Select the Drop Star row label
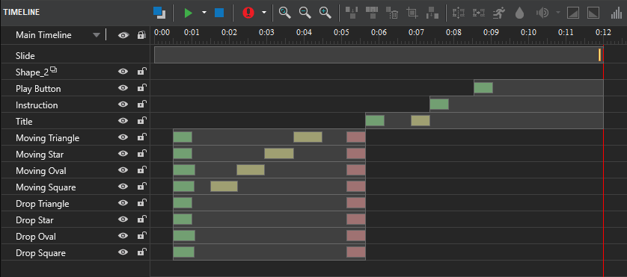Viewport: 627px width, 277px height. (x=34, y=220)
